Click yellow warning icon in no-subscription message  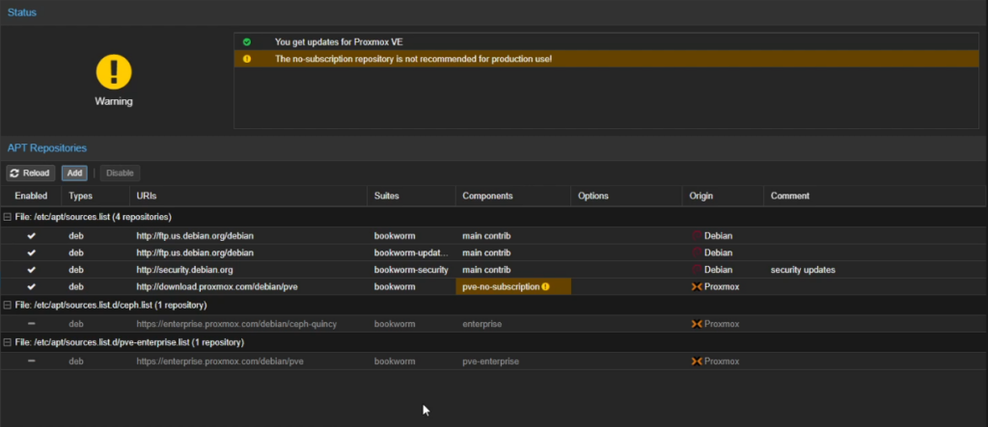pyautogui.click(x=247, y=59)
